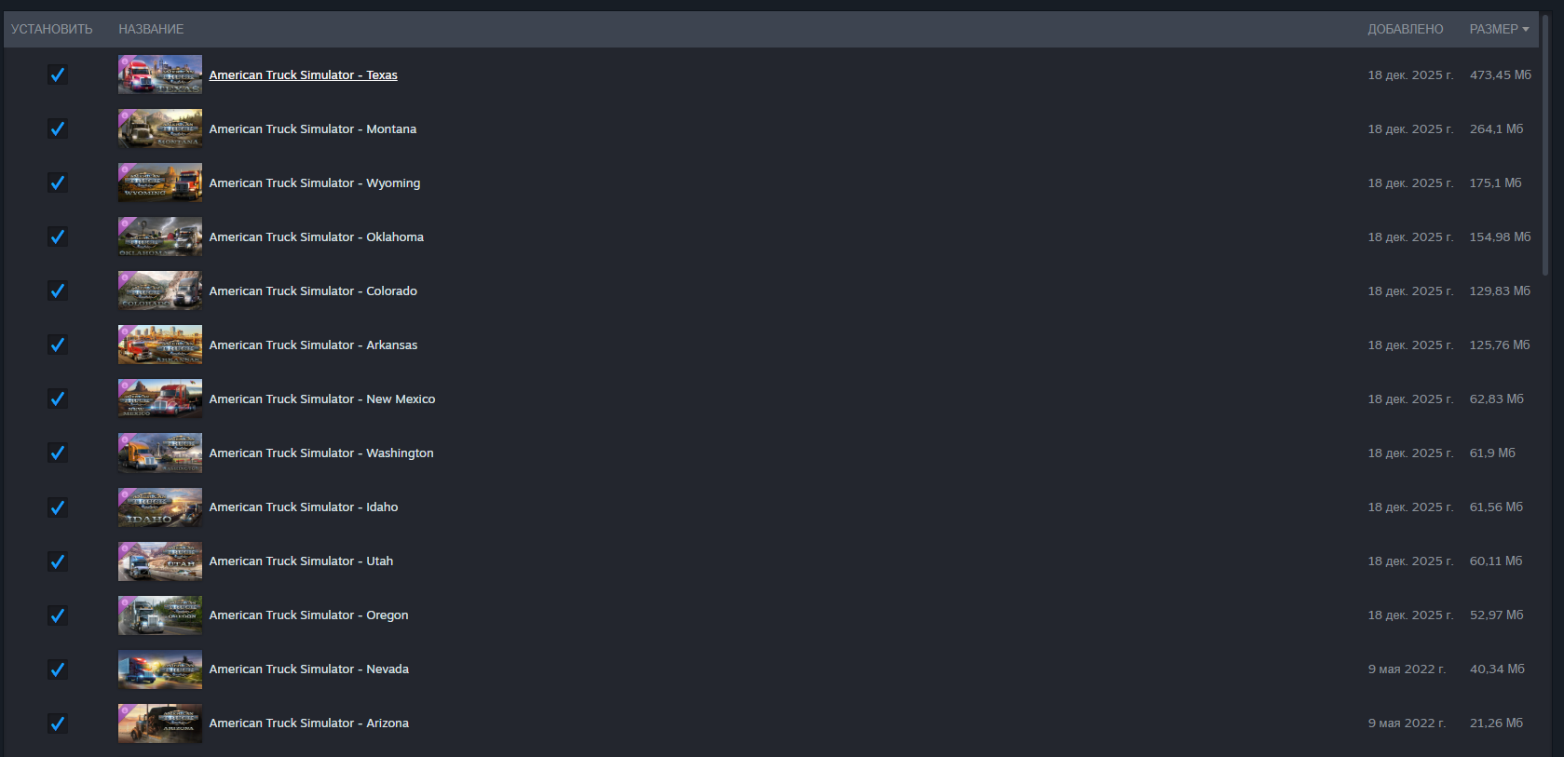Click the Nevada DLC cover icon
1564x757 pixels.
[x=159, y=669]
